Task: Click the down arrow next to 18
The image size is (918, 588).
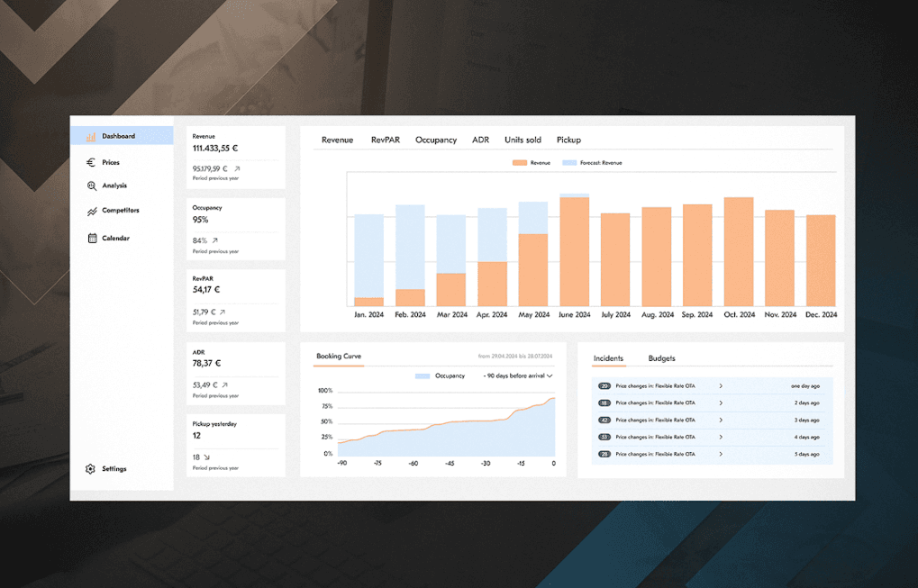Action: pyautogui.click(x=206, y=457)
